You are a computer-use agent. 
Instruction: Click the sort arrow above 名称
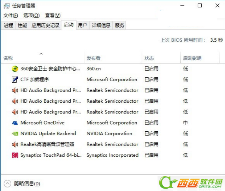point(41,54)
